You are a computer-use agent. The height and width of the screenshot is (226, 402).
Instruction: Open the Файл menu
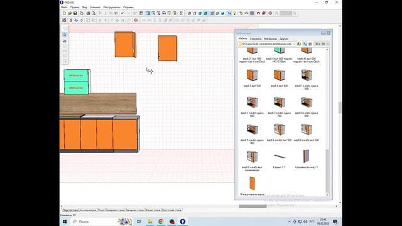64,7
